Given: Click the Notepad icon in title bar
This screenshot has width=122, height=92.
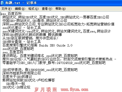Looking at the screenshot, I should [2, 3].
